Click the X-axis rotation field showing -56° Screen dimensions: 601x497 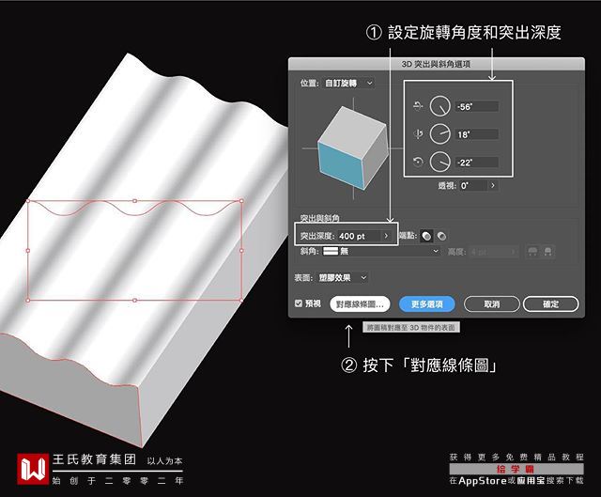click(x=477, y=106)
